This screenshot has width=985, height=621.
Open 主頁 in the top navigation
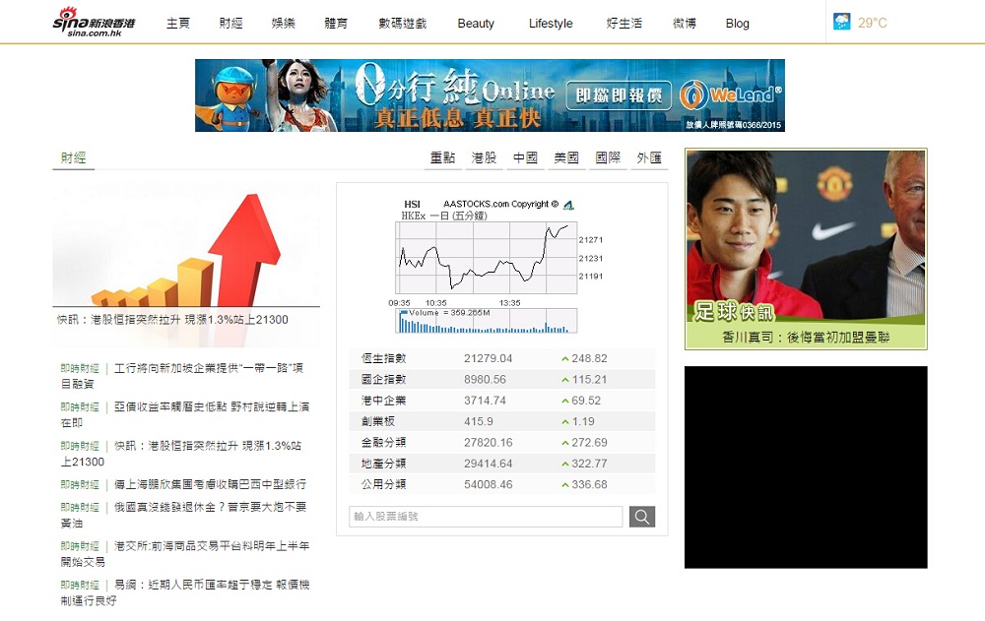coord(177,24)
